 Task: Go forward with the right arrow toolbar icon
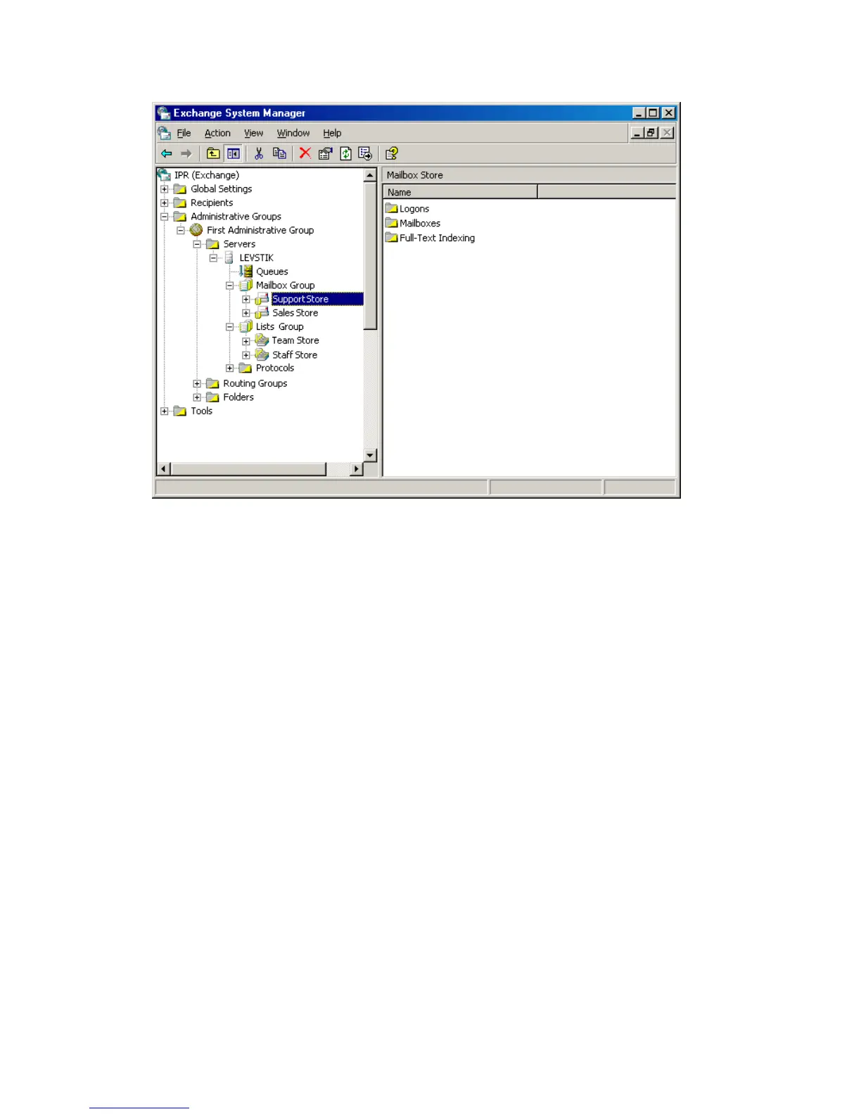pos(186,153)
